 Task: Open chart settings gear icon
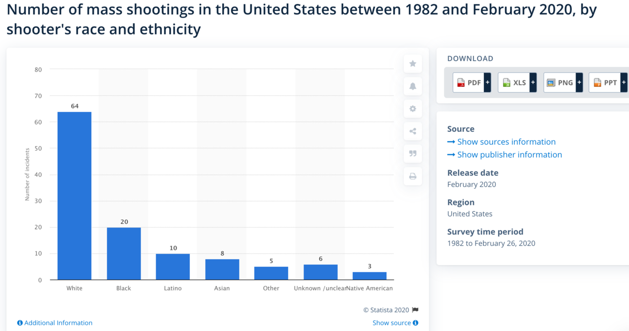click(413, 109)
